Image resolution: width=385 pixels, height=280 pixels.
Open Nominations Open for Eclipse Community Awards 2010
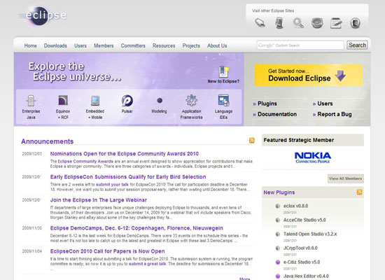tap(125, 154)
